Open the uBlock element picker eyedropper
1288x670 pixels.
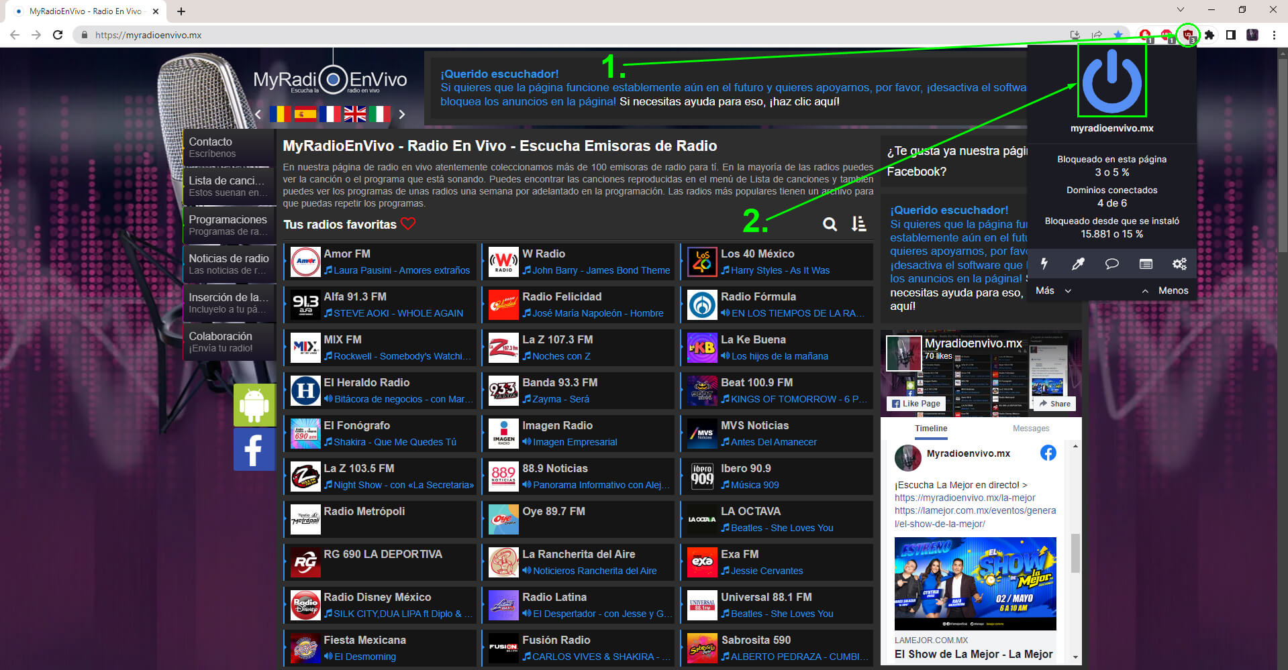tap(1078, 264)
